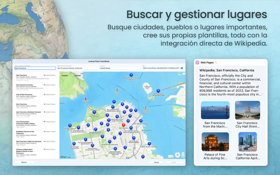Viewport: 280px width, 175px height.
Task: Select San Francisco Cable Car Museum result
Action: click(x=36, y=143)
